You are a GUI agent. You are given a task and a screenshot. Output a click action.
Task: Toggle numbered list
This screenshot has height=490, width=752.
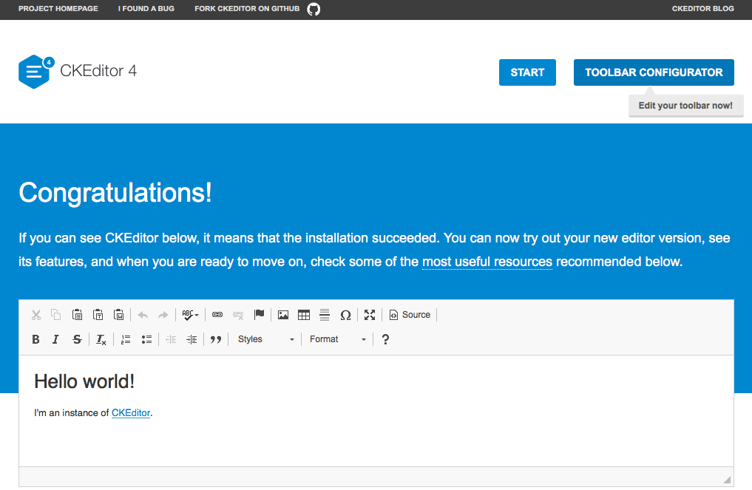click(x=126, y=339)
